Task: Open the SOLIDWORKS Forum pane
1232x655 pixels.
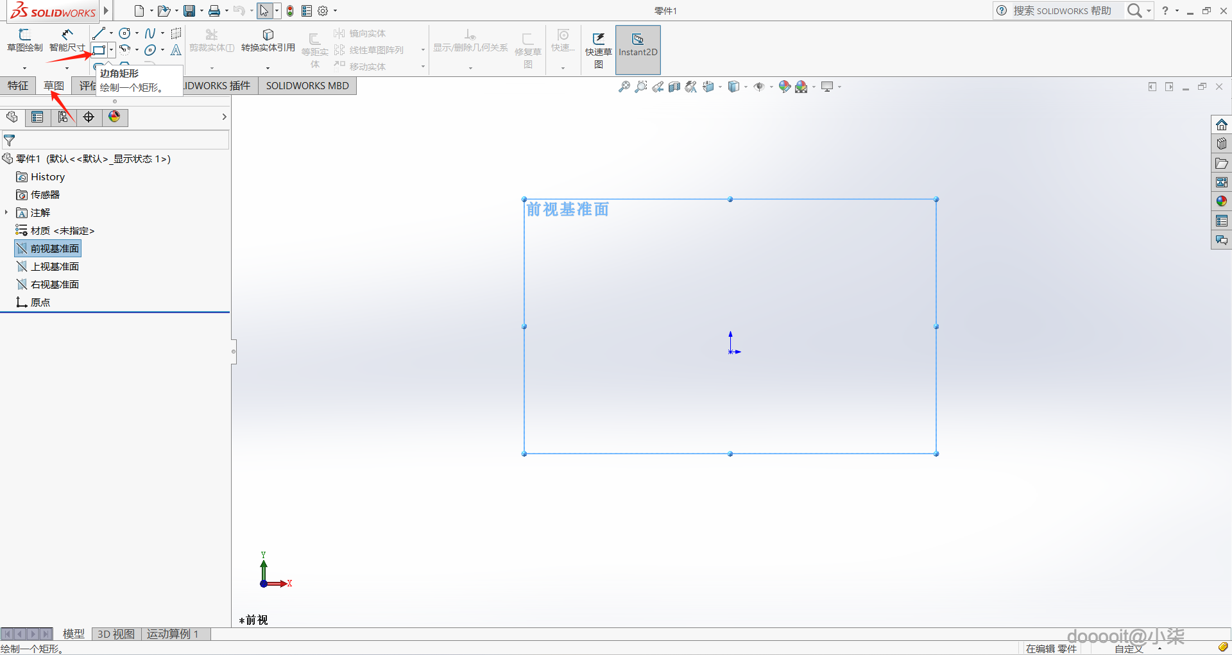Action: coord(1222,240)
